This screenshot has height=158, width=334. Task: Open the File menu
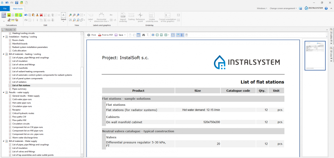click(x=5, y=9)
